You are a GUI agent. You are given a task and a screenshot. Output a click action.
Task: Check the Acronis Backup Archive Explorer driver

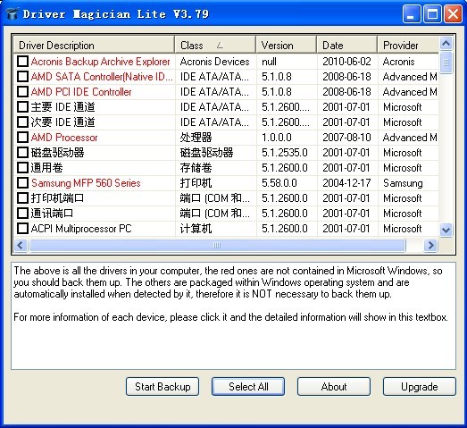[22, 62]
